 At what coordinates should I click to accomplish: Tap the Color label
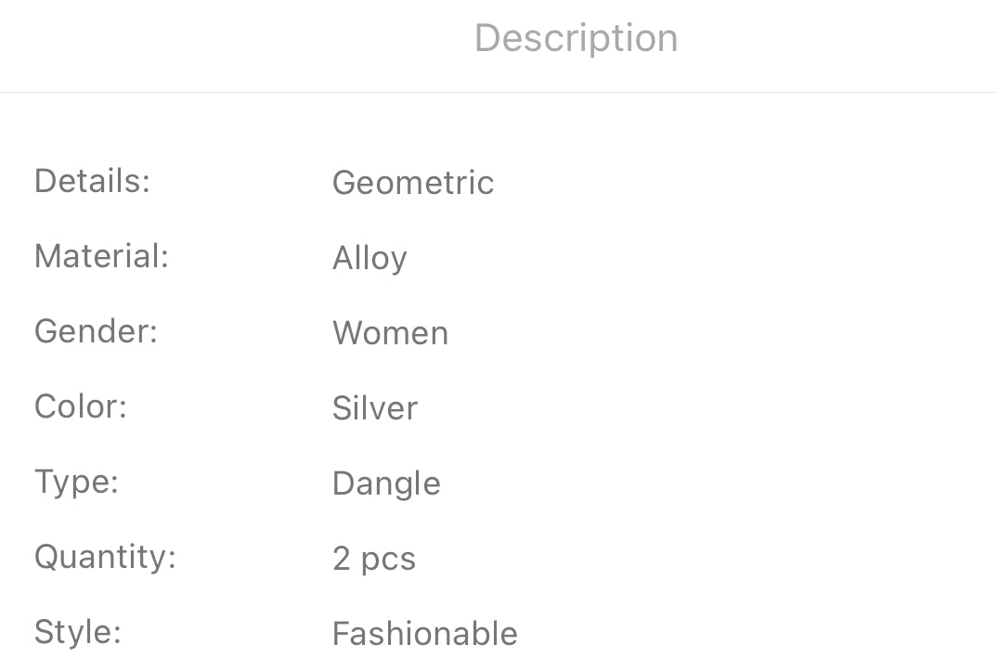coord(80,406)
